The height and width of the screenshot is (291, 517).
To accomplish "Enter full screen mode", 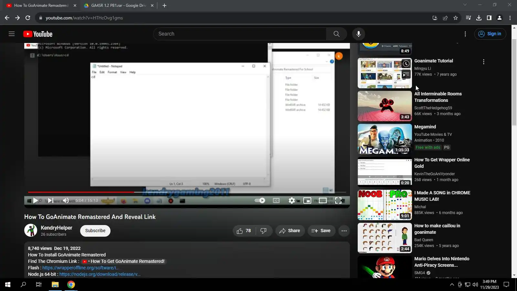I will coord(338,201).
